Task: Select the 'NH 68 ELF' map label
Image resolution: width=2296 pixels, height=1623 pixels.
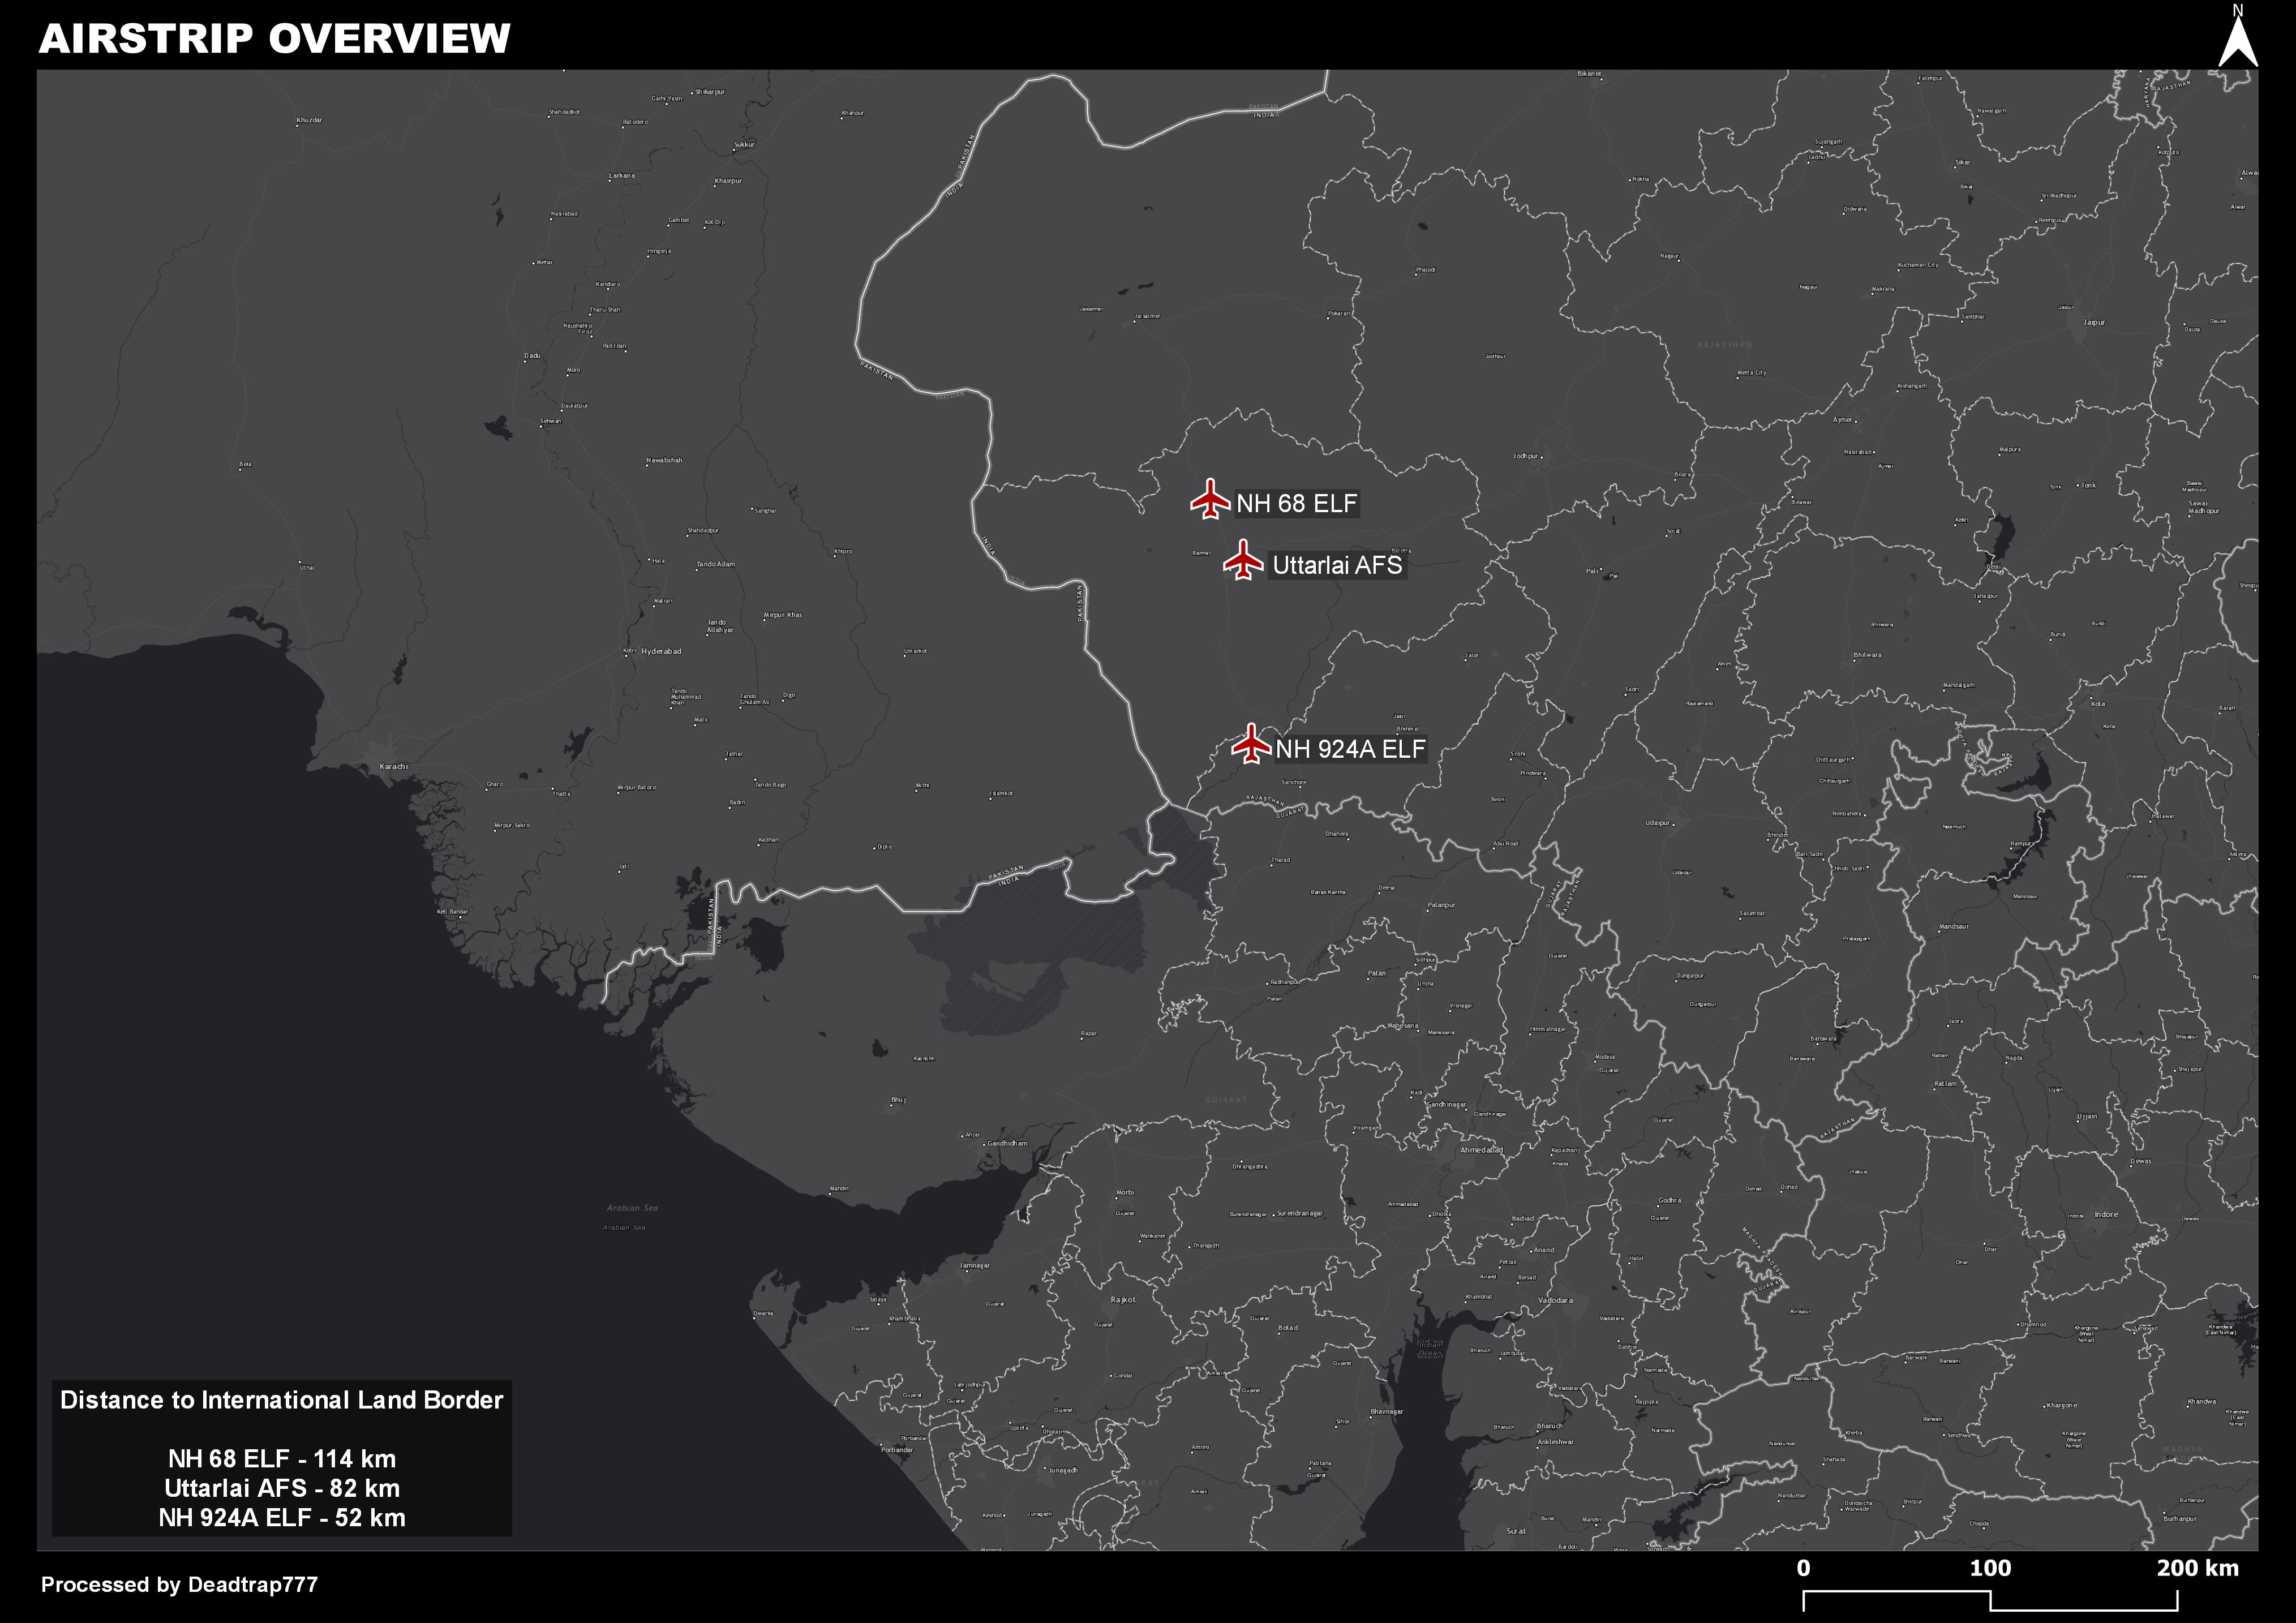Action: [x=1297, y=503]
